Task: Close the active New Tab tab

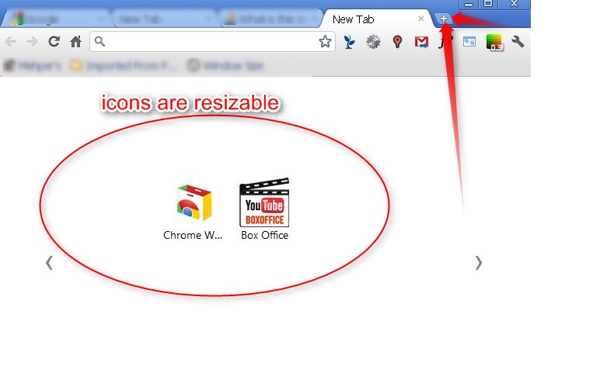Action: pos(421,19)
